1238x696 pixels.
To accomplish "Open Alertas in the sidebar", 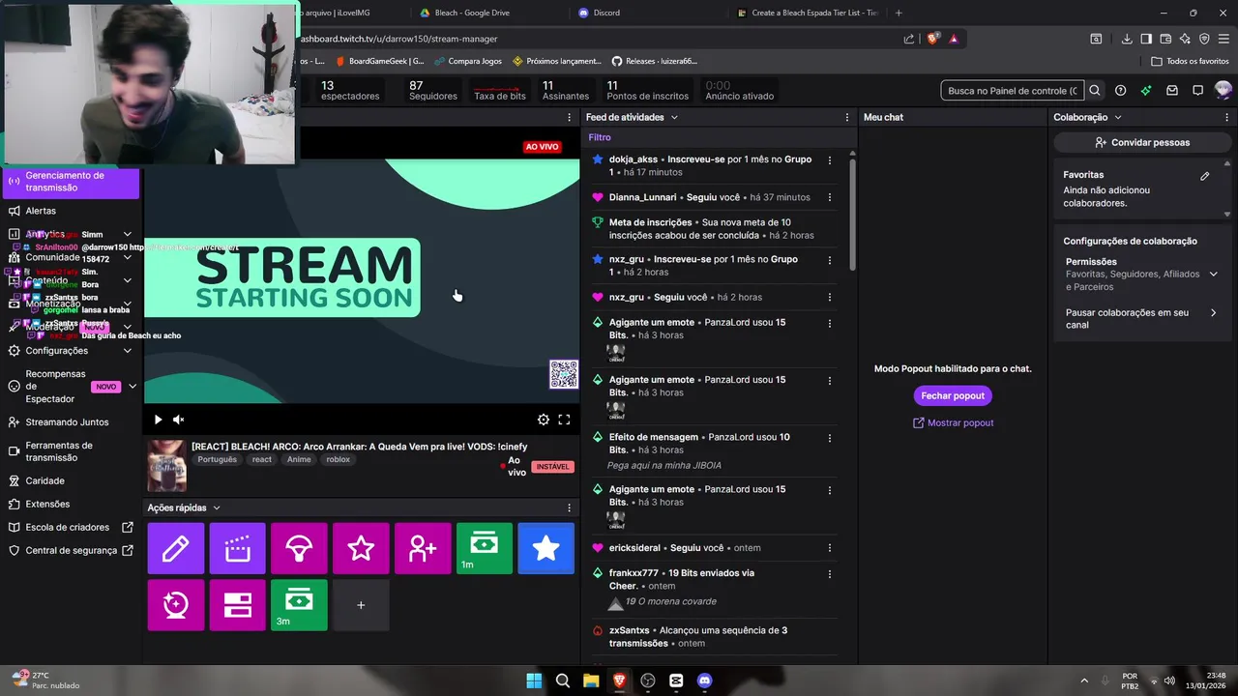I will click(41, 211).
